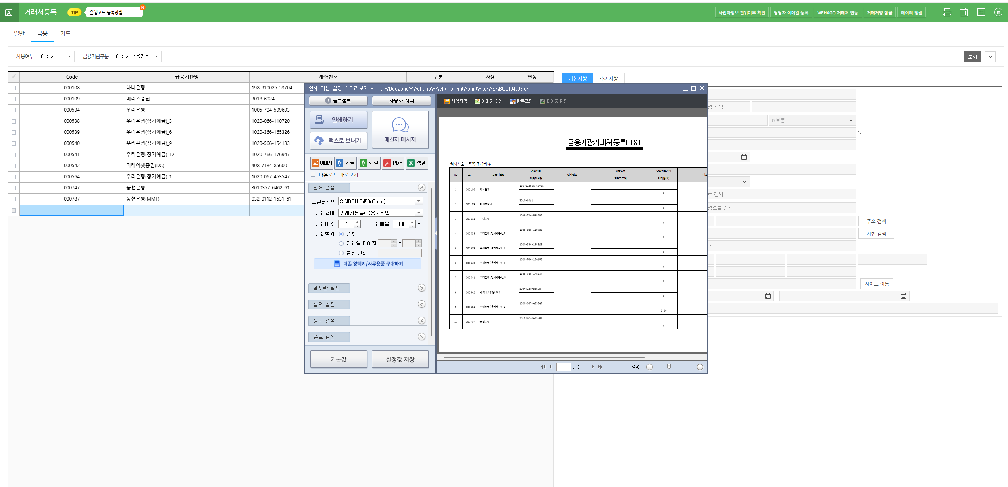
Task: Increase 인쇄매수 copies stepper
Action: pyautogui.click(x=357, y=222)
